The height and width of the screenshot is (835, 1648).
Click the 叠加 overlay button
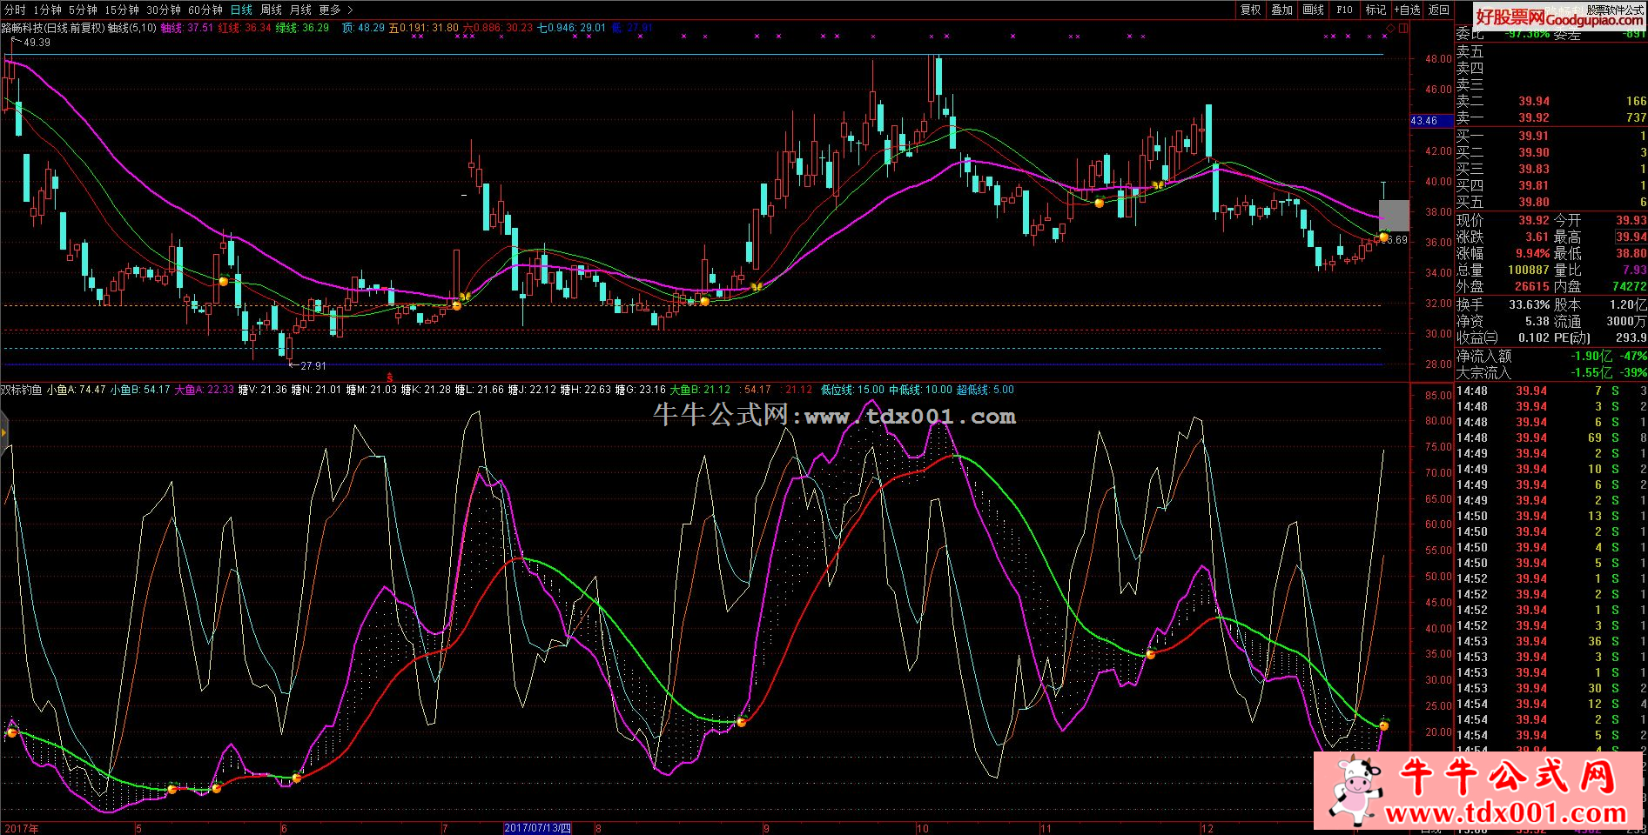[x=1282, y=10]
